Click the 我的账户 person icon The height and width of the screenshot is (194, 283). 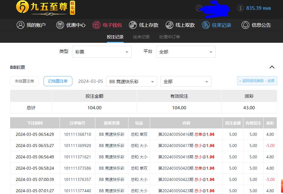tap(20, 25)
